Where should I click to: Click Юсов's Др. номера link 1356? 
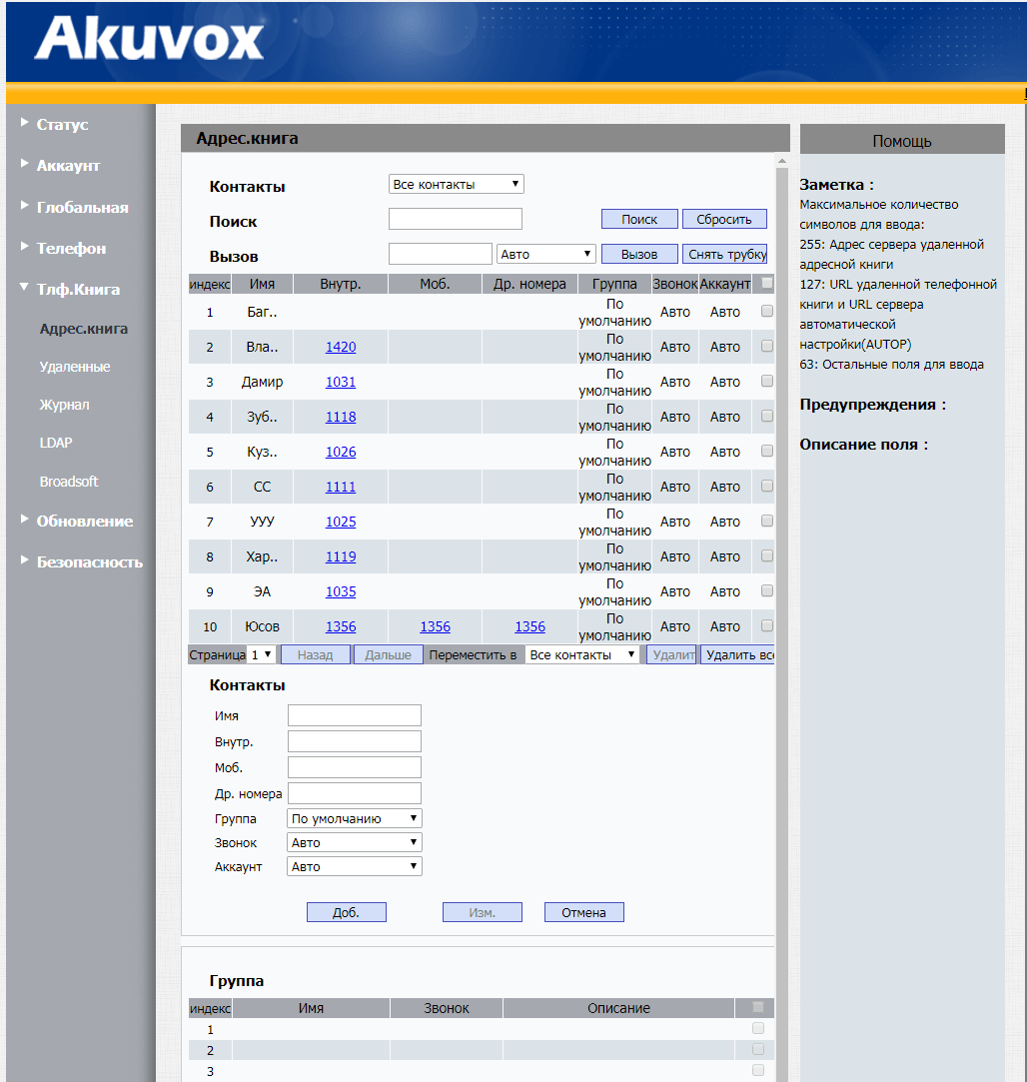point(530,626)
